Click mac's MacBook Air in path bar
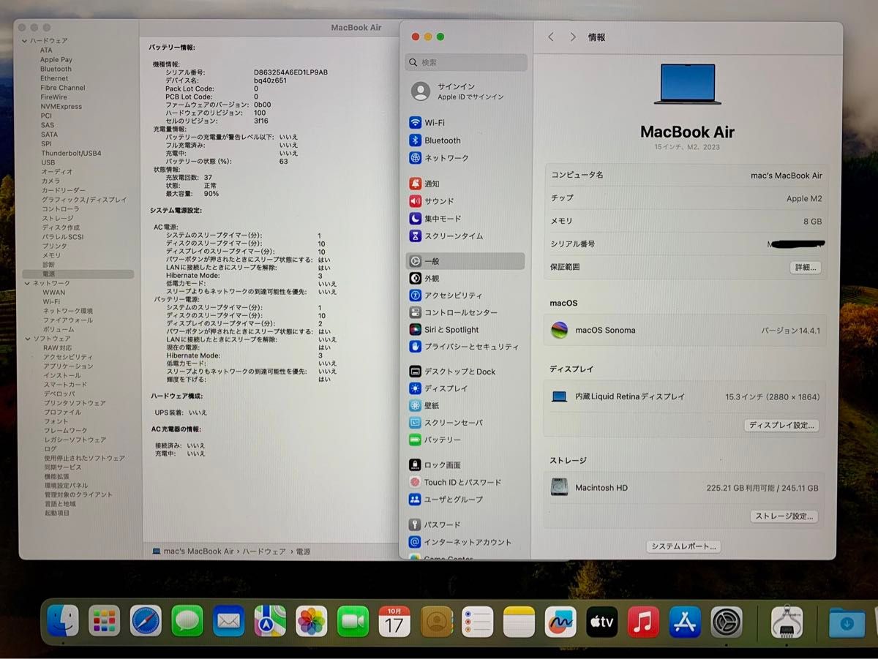The height and width of the screenshot is (659, 878). (x=193, y=551)
